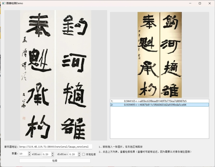
Task: Click the 检索 search button
Action: [55, 161]
